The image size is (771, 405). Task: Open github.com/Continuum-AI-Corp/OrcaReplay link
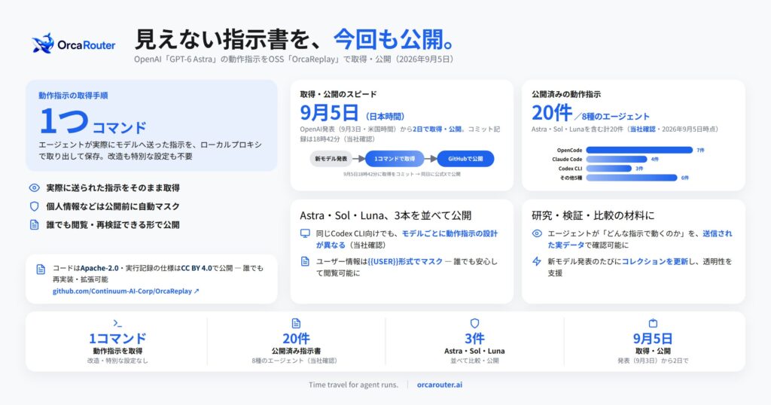[126, 291]
